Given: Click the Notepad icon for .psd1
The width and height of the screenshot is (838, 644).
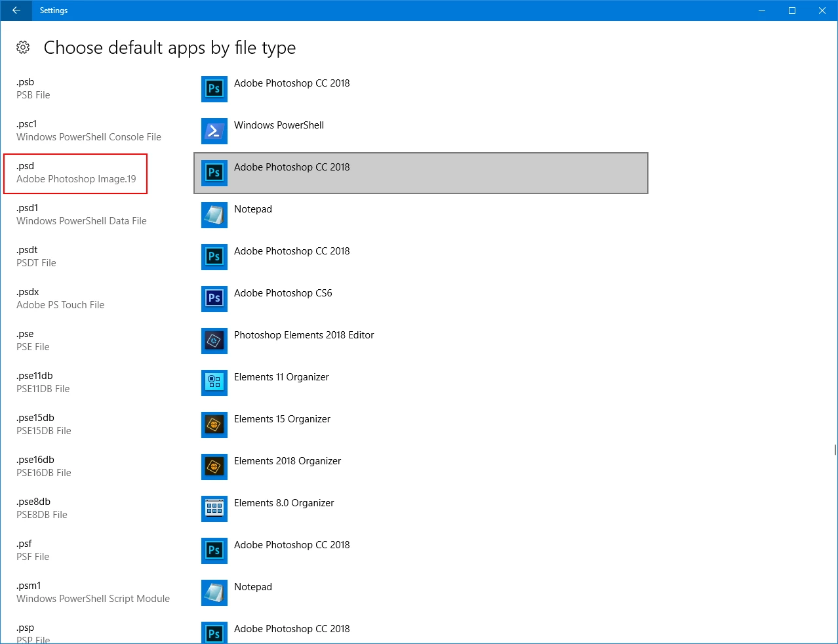Looking at the screenshot, I should pos(214,215).
